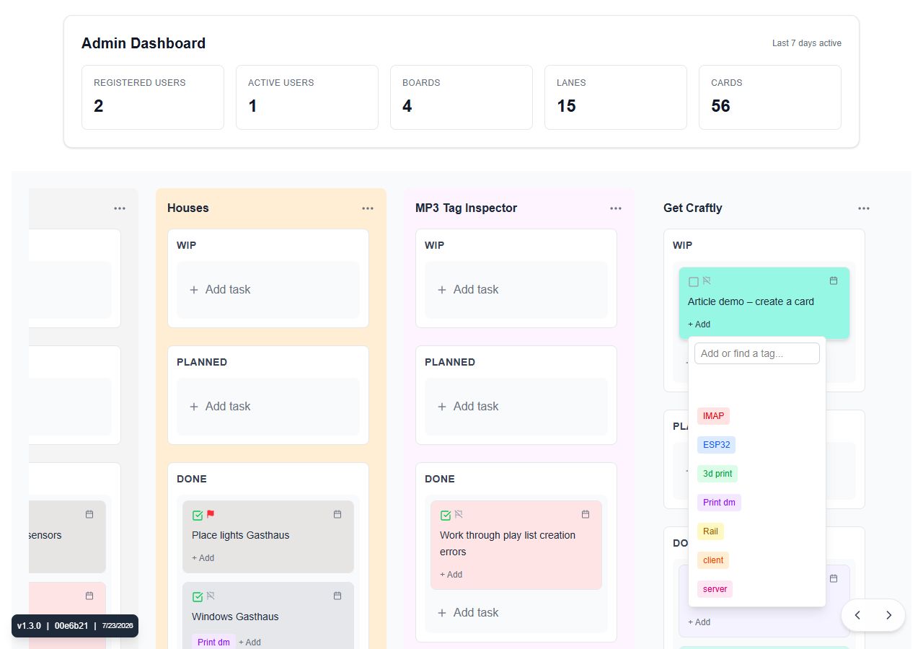The height and width of the screenshot is (649, 923).
Task: Click + Add next to Print dm on Windows Gasthaus
Action: point(249,643)
